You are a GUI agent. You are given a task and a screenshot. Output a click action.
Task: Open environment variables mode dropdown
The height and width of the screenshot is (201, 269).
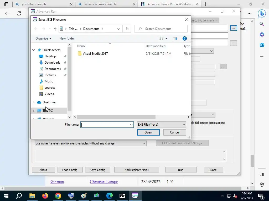point(90,143)
